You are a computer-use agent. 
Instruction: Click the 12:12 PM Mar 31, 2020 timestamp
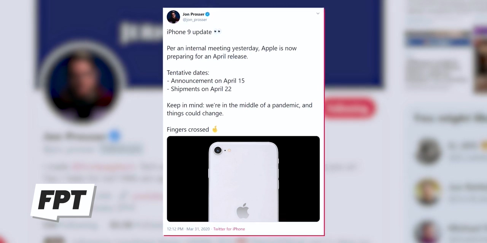188,229
